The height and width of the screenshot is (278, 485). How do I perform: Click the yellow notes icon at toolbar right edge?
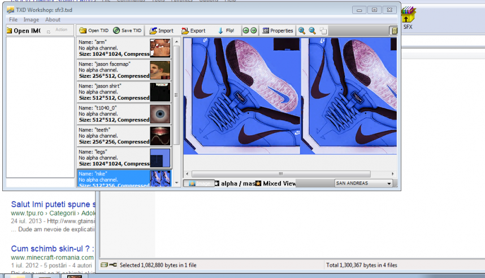tap(394, 30)
